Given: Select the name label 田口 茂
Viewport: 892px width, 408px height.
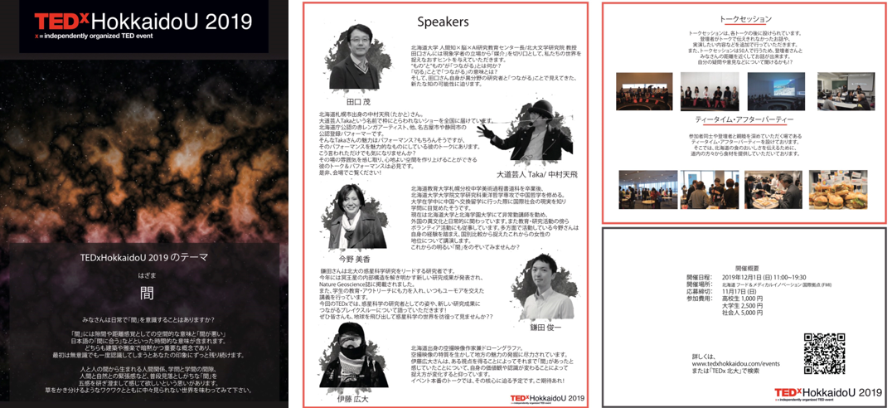Looking at the screenshot, I should pyautogui.click(x=358, y=103).
